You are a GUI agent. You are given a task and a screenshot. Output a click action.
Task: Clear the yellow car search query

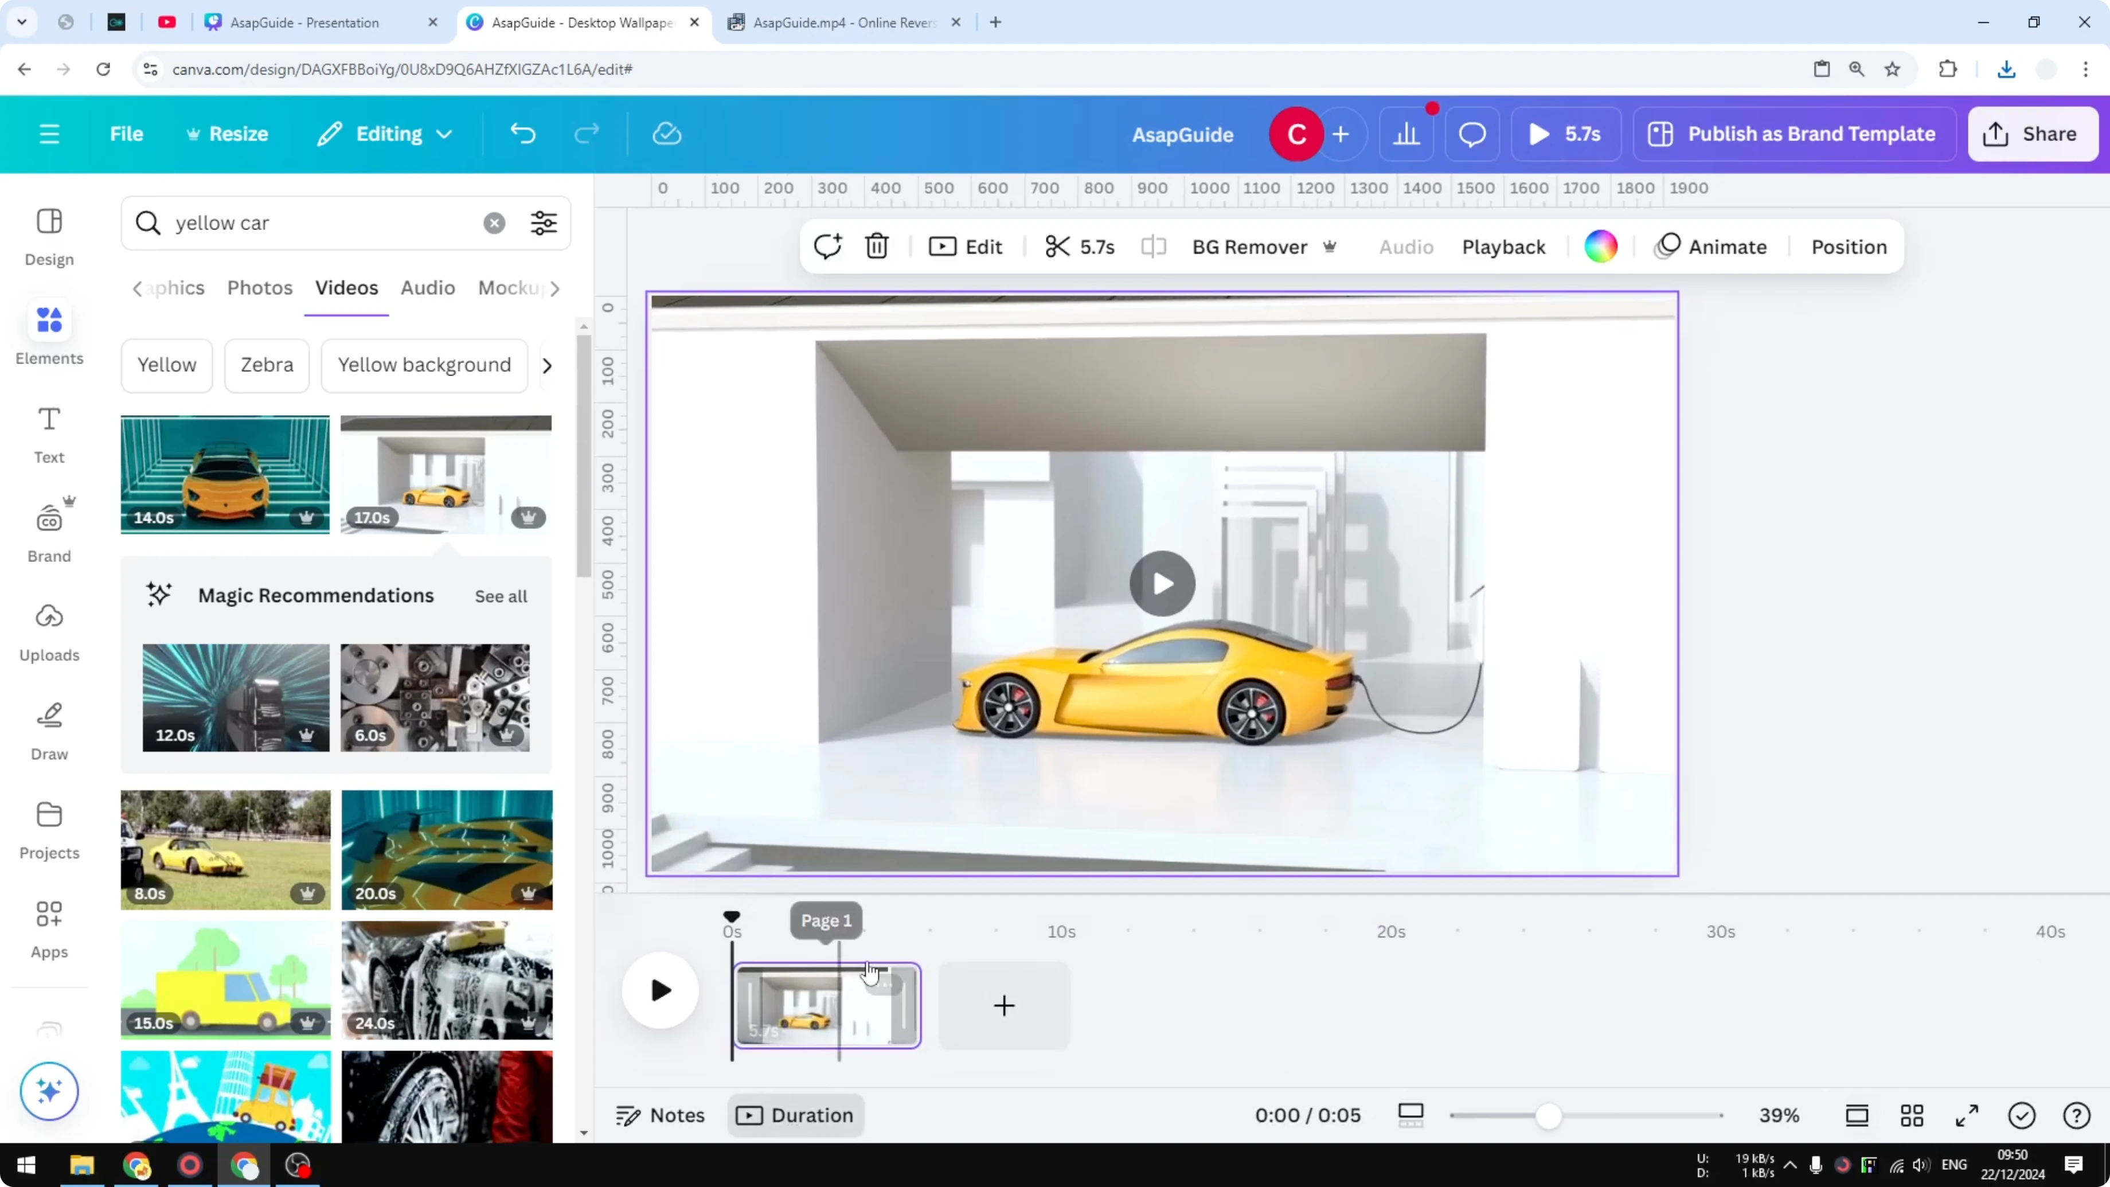[x=494, y=222]
